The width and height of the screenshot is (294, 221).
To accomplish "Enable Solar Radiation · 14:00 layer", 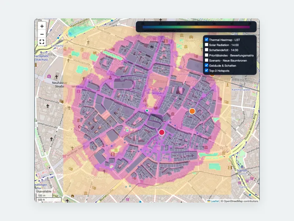I will coord(206,45).
